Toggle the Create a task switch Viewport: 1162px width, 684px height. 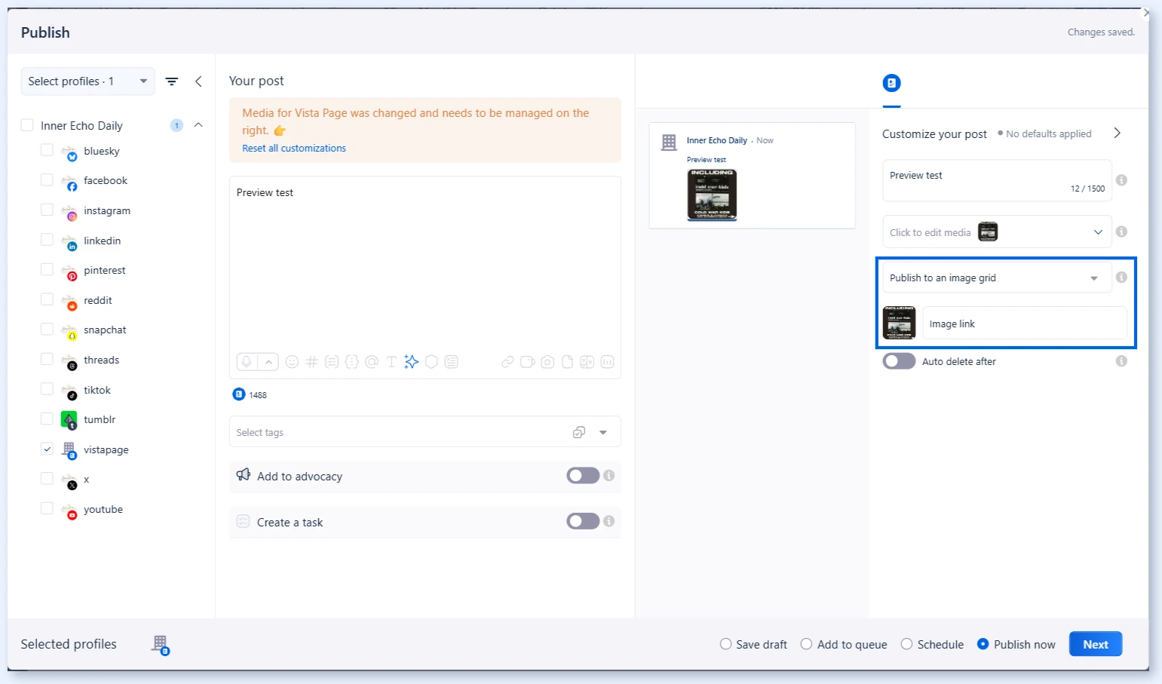tap(583, 522)
